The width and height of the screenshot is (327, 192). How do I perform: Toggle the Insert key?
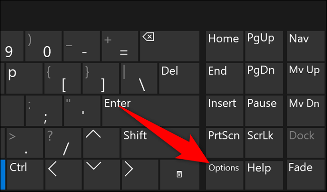224,111
